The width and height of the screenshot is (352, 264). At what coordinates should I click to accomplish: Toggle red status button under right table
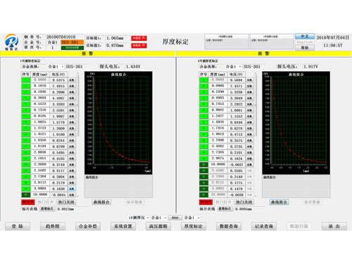click(206, 202)
